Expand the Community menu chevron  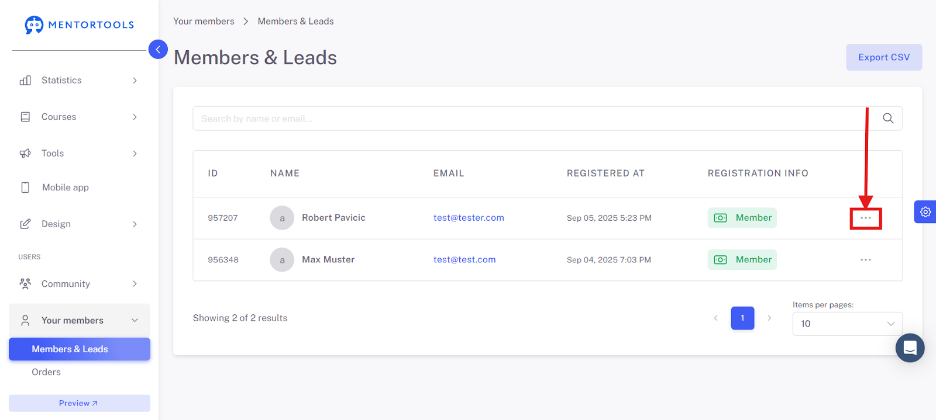tap(135, 284)
